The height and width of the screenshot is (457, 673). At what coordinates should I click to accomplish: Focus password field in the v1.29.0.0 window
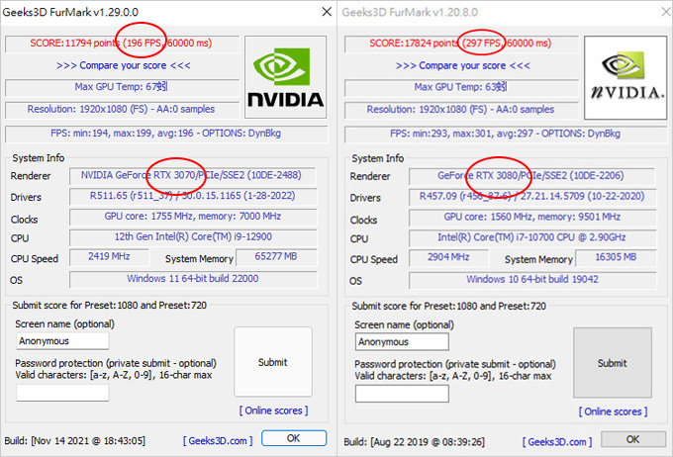point(62,393)
